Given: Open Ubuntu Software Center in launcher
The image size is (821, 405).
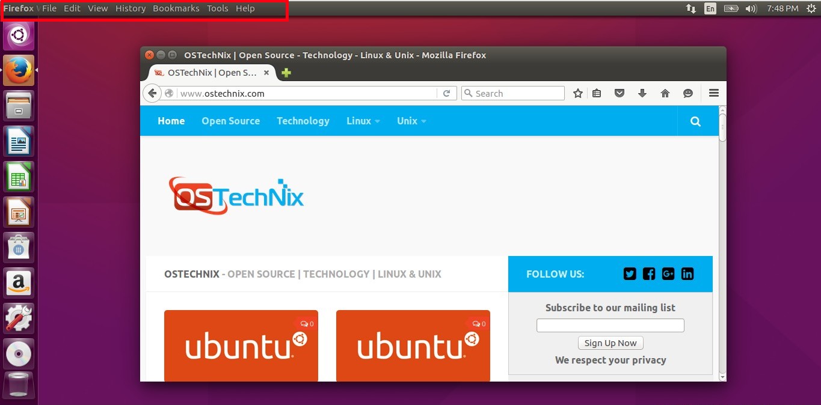Looking at the screenshot, I should 19,248.
